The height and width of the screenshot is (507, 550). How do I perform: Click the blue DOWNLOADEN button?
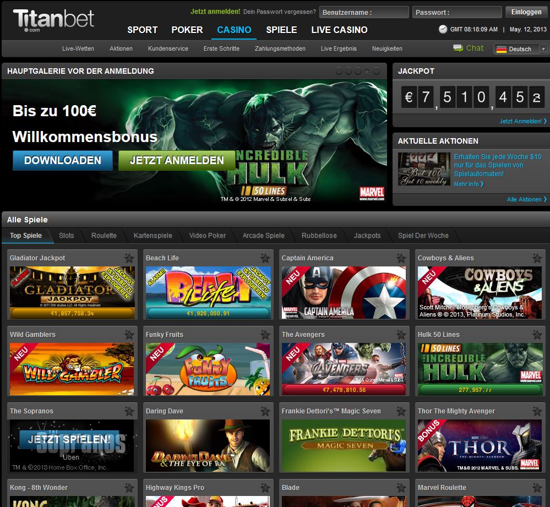click(x=62, y=161)
